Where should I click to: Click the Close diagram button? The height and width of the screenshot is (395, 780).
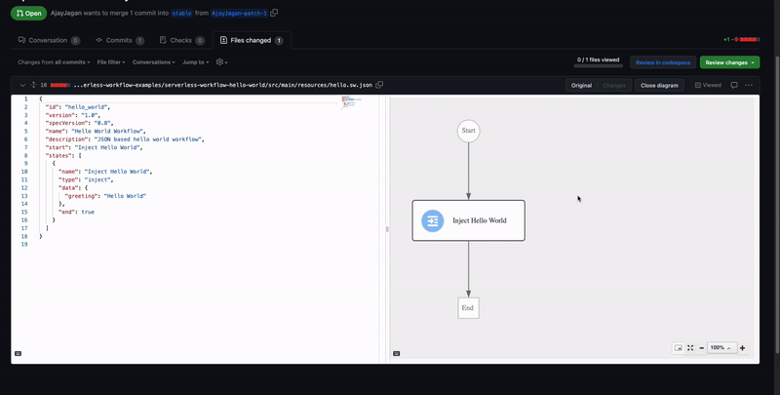point(659,85)
